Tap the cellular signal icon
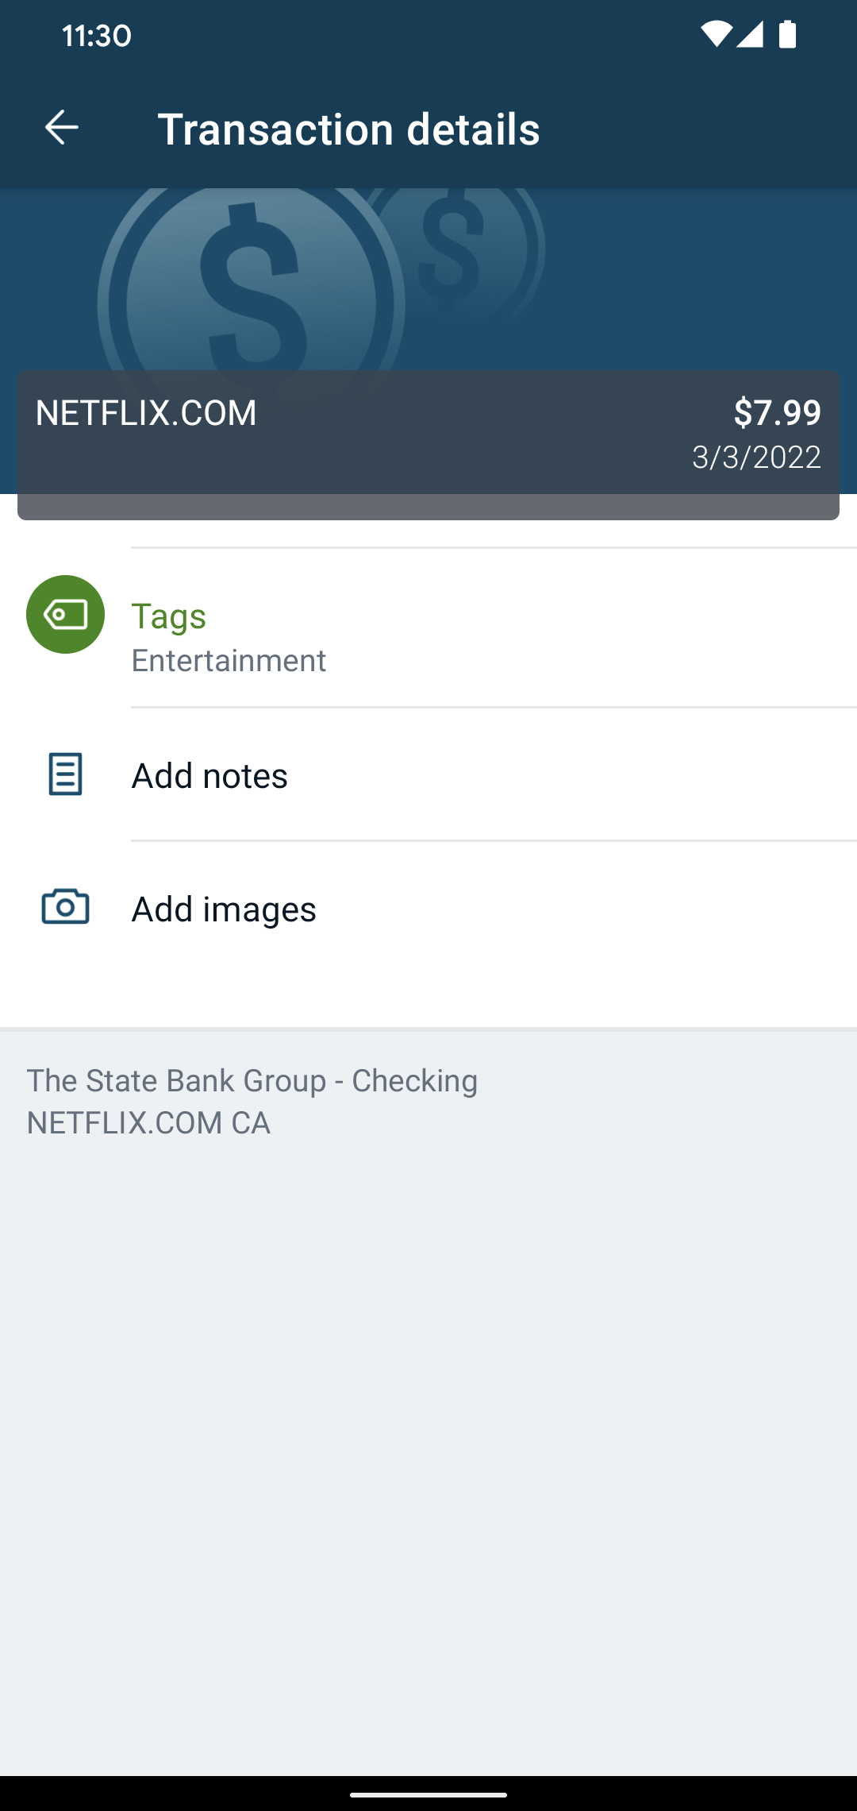 pos(750,35)
